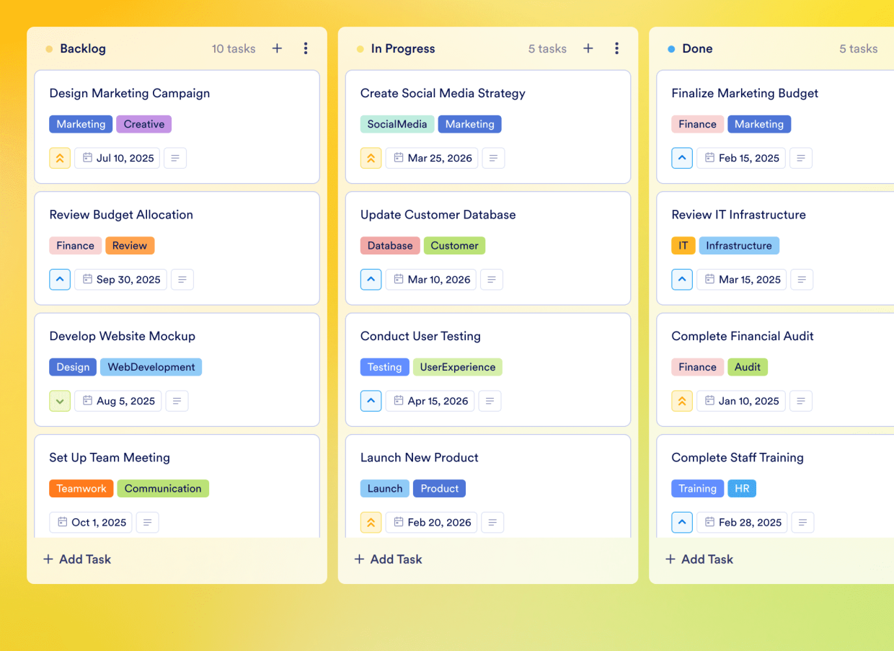This screenshot has width=894, height=651.
Task: Click Add Task under the Done column
Action: click(699, 559)
